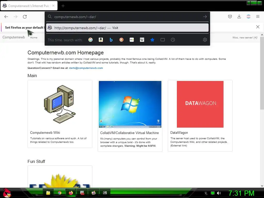Image resolution: width=264 pixels, height=198 pixels.
Task: Open the volume speaker tray icon
Action: pos(219,193)
